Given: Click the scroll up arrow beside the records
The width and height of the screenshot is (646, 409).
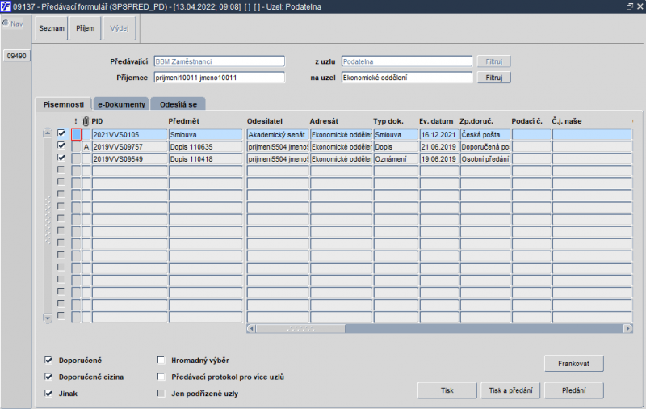Looking at the screenshot, I should tap(48, 133).
